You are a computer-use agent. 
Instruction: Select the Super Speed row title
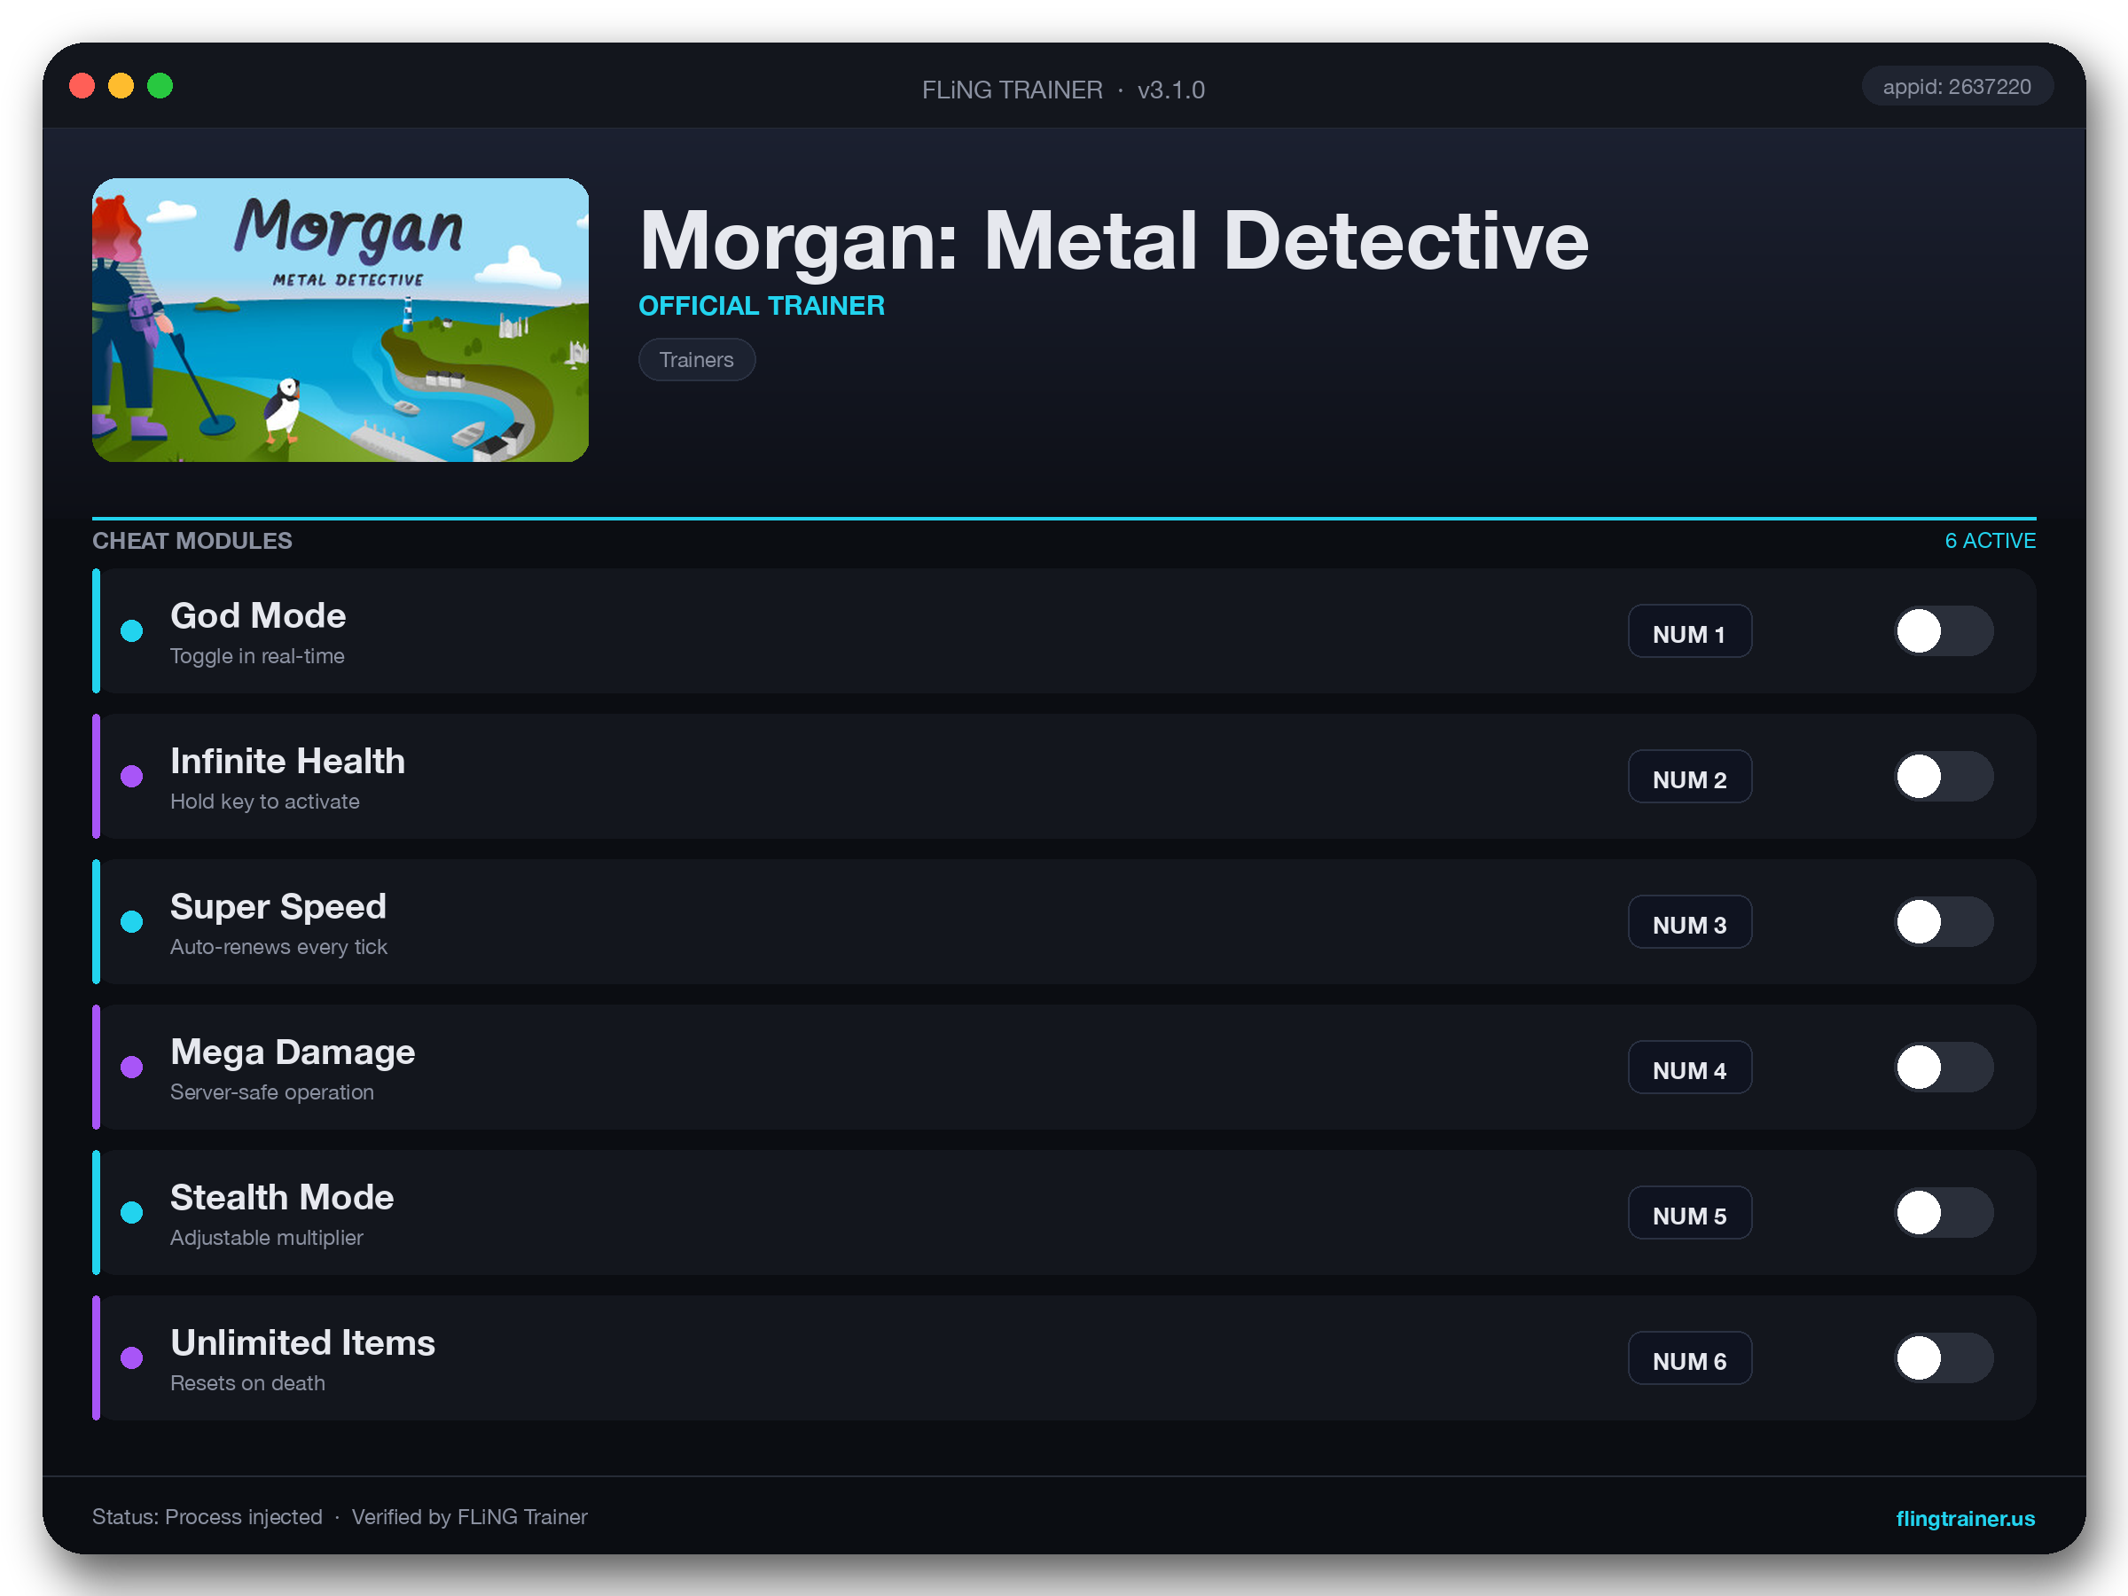278,906
